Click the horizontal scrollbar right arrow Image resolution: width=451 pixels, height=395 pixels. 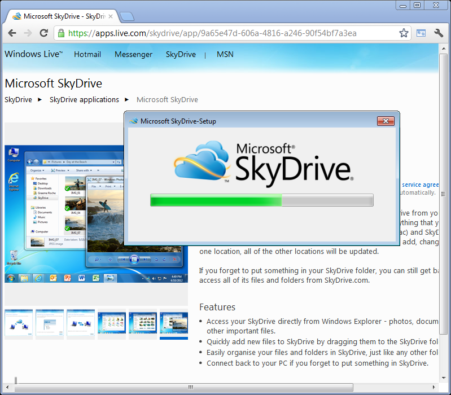tap(434, 387)
